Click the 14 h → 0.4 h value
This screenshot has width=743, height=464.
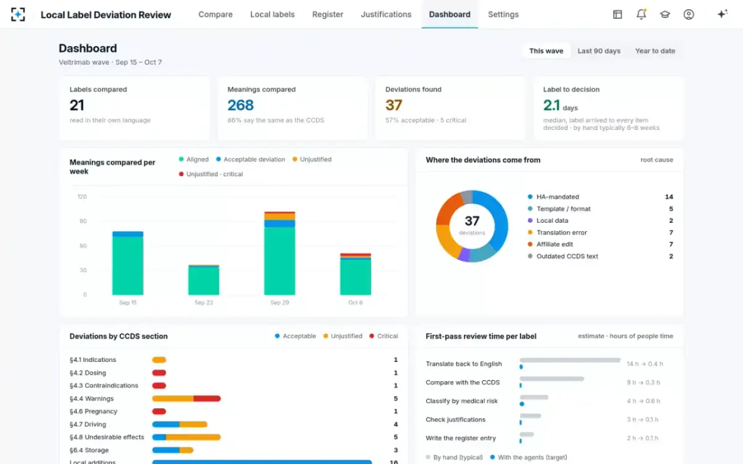[x=645, y=364]
